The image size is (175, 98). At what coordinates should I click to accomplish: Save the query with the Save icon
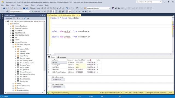24,8
